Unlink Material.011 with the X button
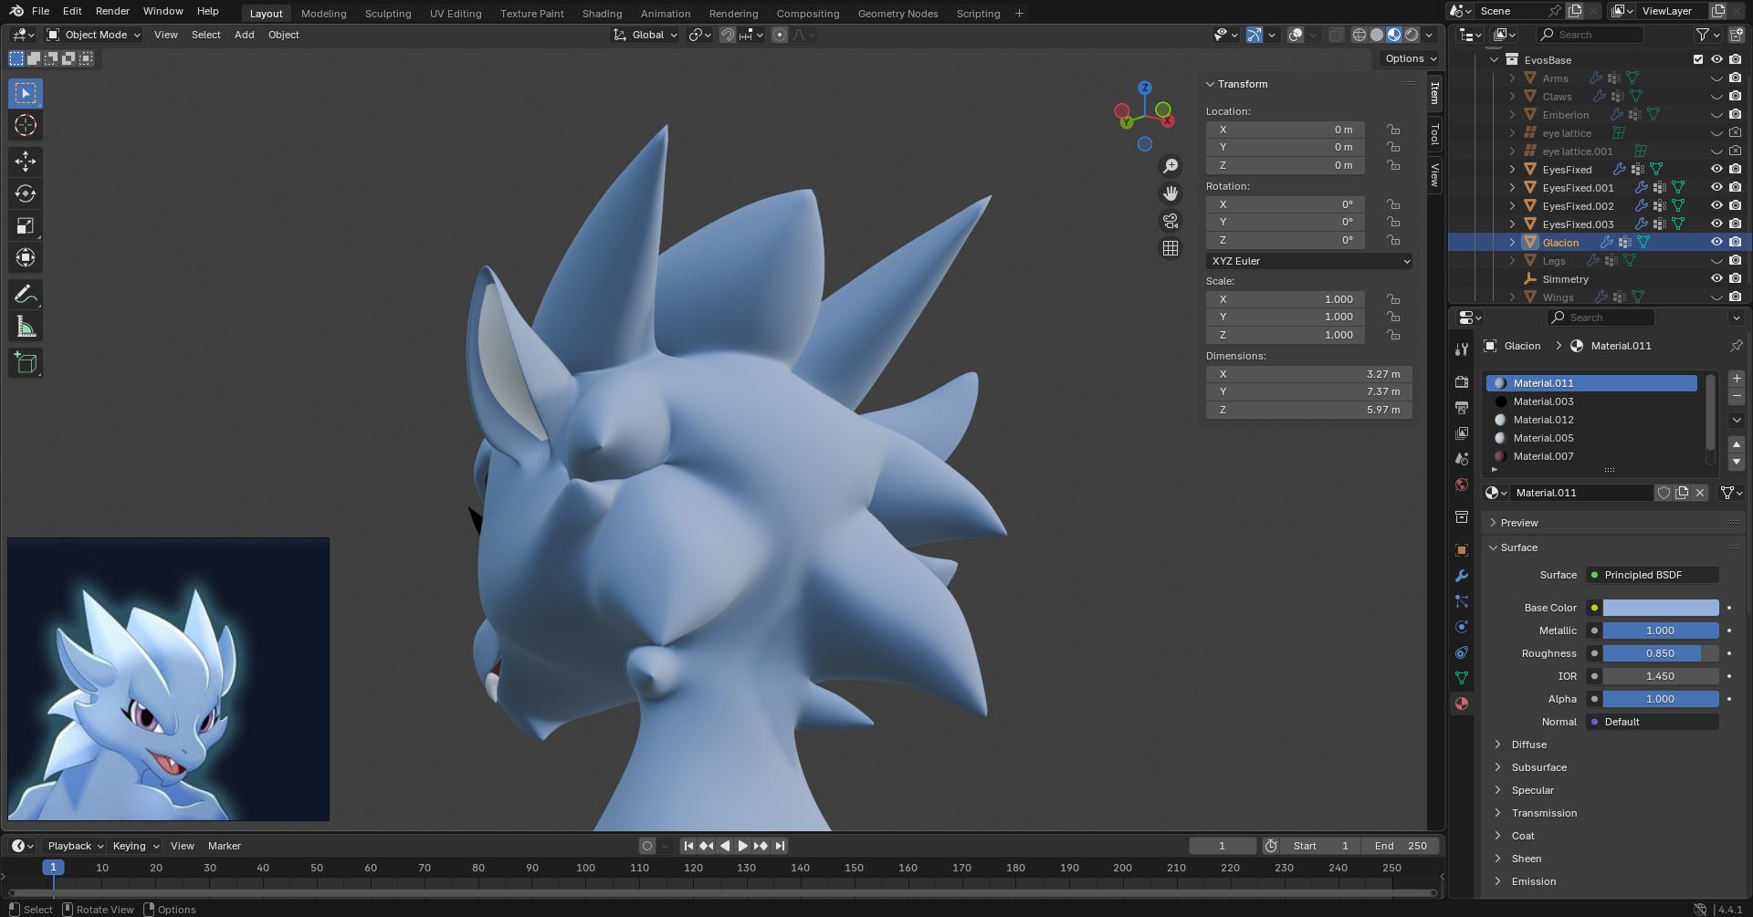1753x917 pixels. tap(1700, 493)
